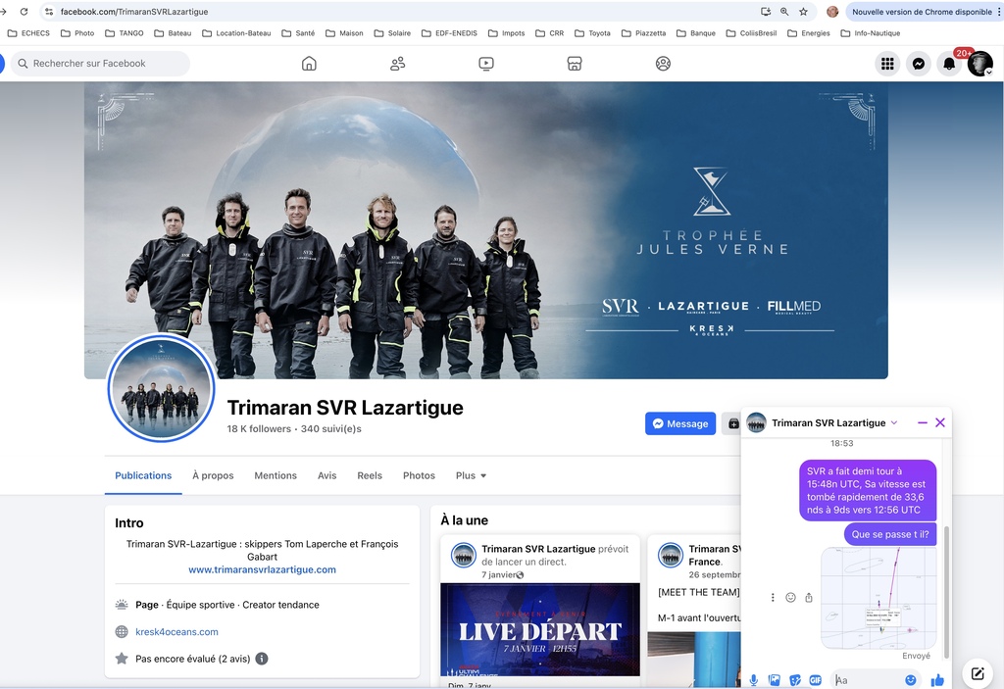Click the 'Que se passe t il?' chat message
The height and width of the screenshot is (689, 1004).
pyautogui.click(x=890, y=535)
